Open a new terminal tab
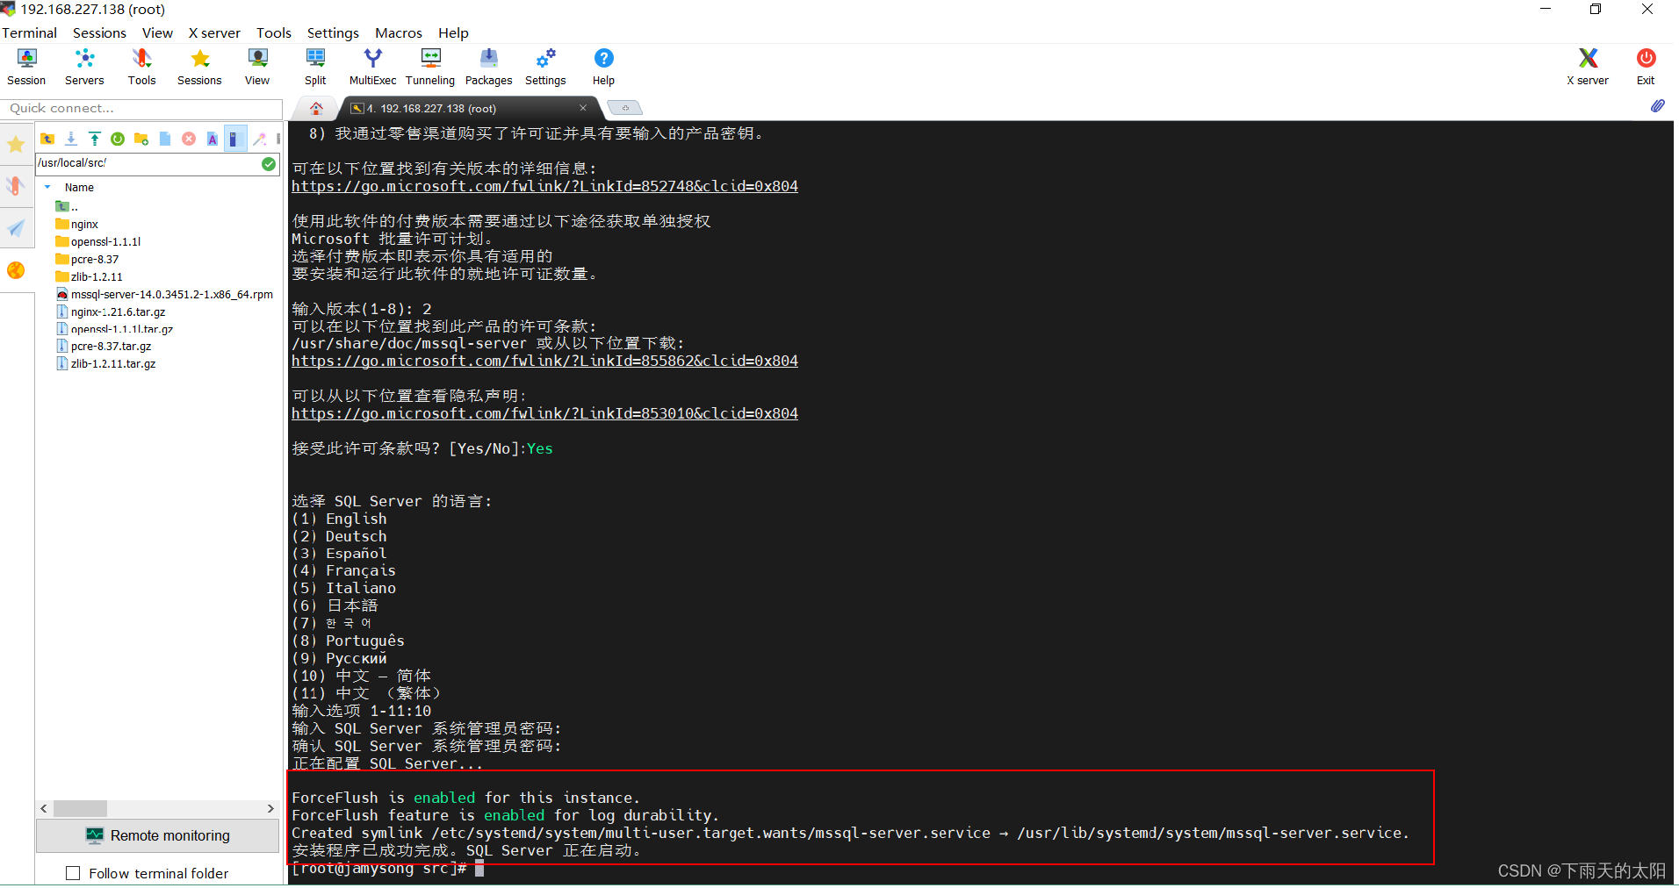 click(625, 108)
